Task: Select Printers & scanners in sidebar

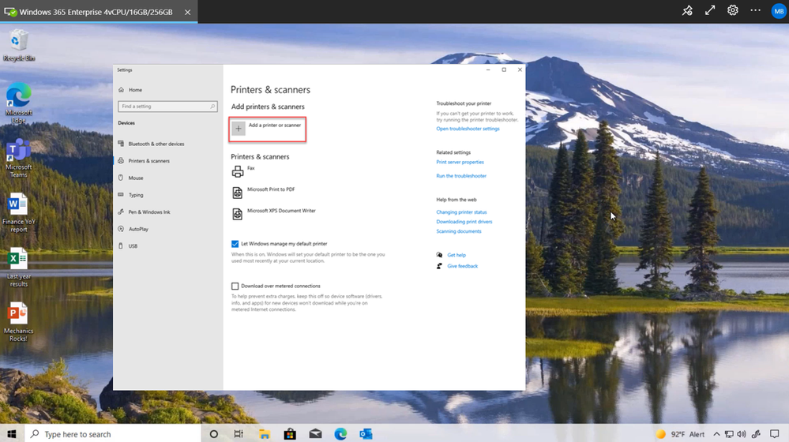Action: tap(144, 161)
